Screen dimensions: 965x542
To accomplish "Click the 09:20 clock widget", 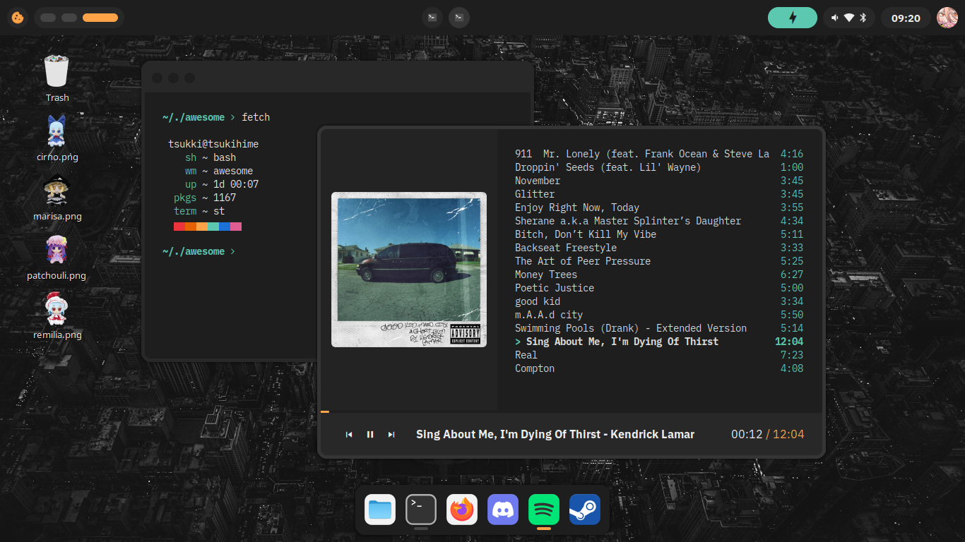I will (906, 18).
